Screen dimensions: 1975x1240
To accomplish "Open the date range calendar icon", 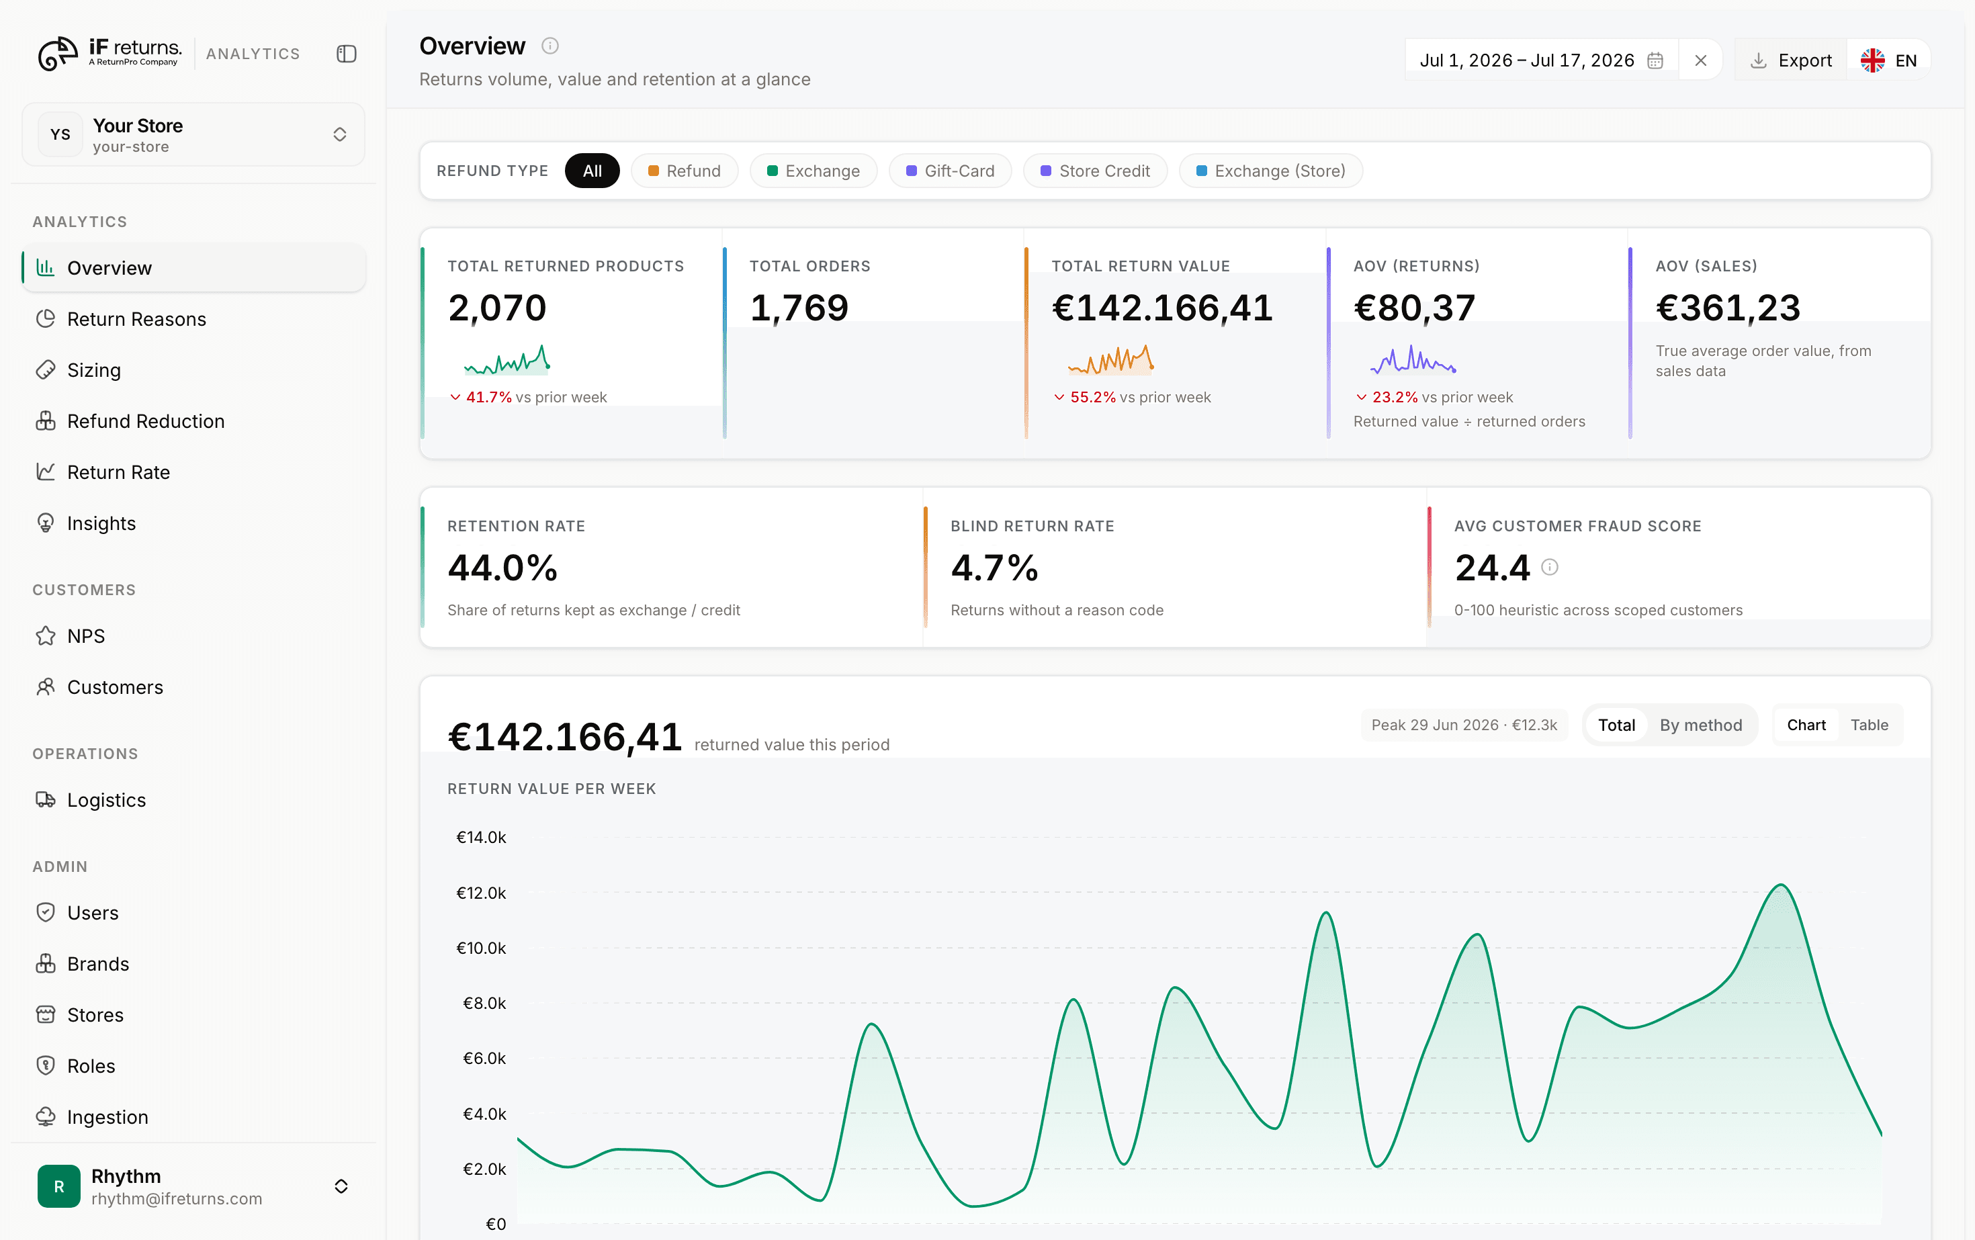I will [x=1655, y=60].
